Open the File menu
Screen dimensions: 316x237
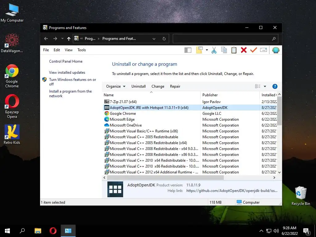coord(46,50)
